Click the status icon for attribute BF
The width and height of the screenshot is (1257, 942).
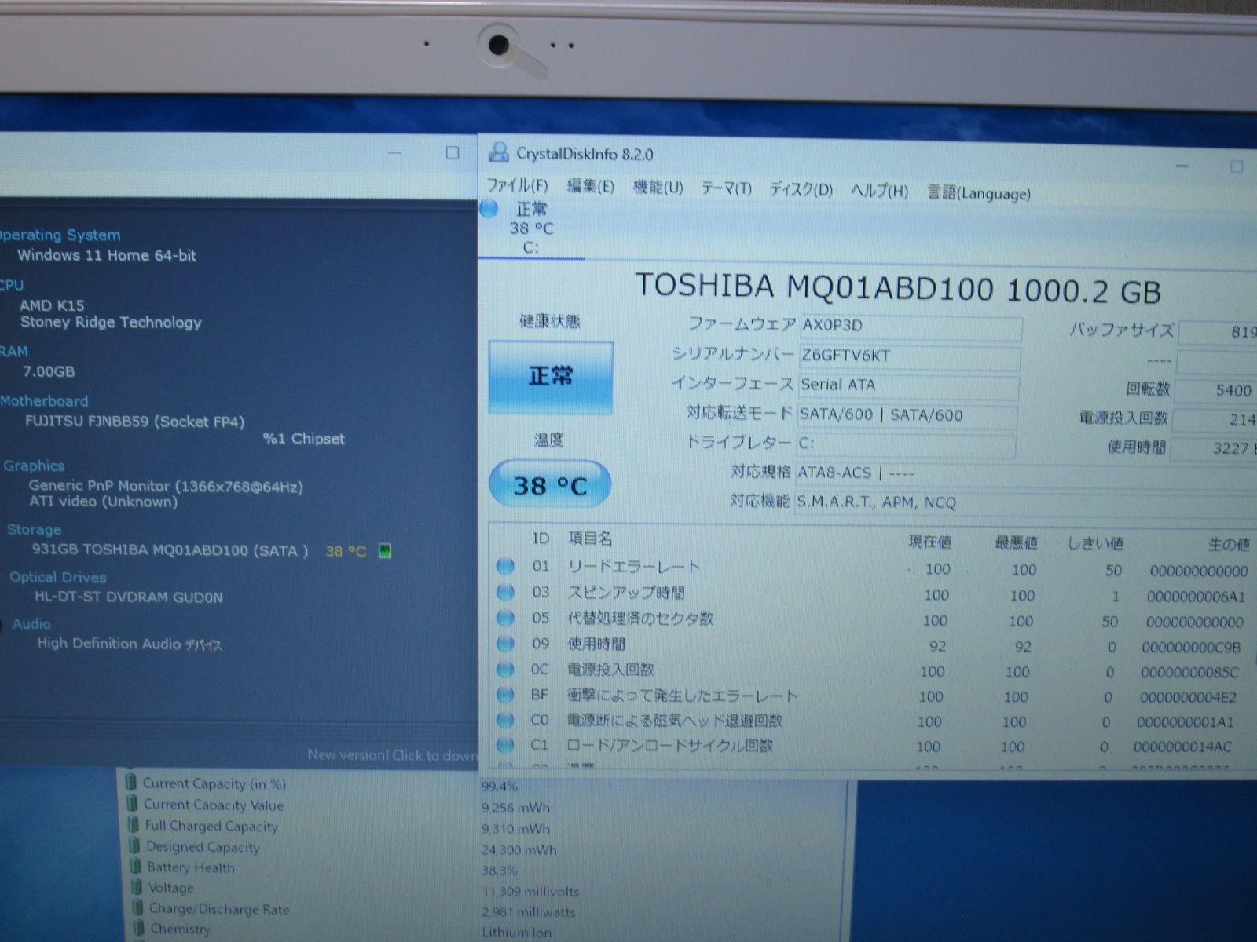(505, 695)
